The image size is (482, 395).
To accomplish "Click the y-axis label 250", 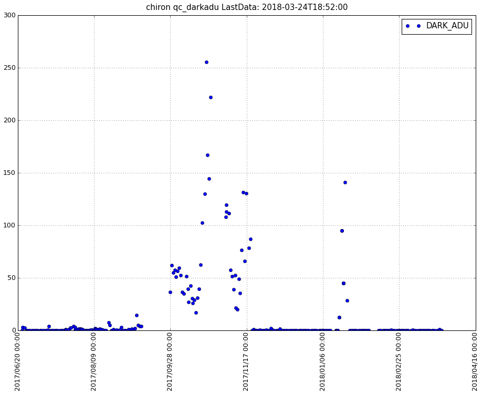I will click(x=10, y=68).
